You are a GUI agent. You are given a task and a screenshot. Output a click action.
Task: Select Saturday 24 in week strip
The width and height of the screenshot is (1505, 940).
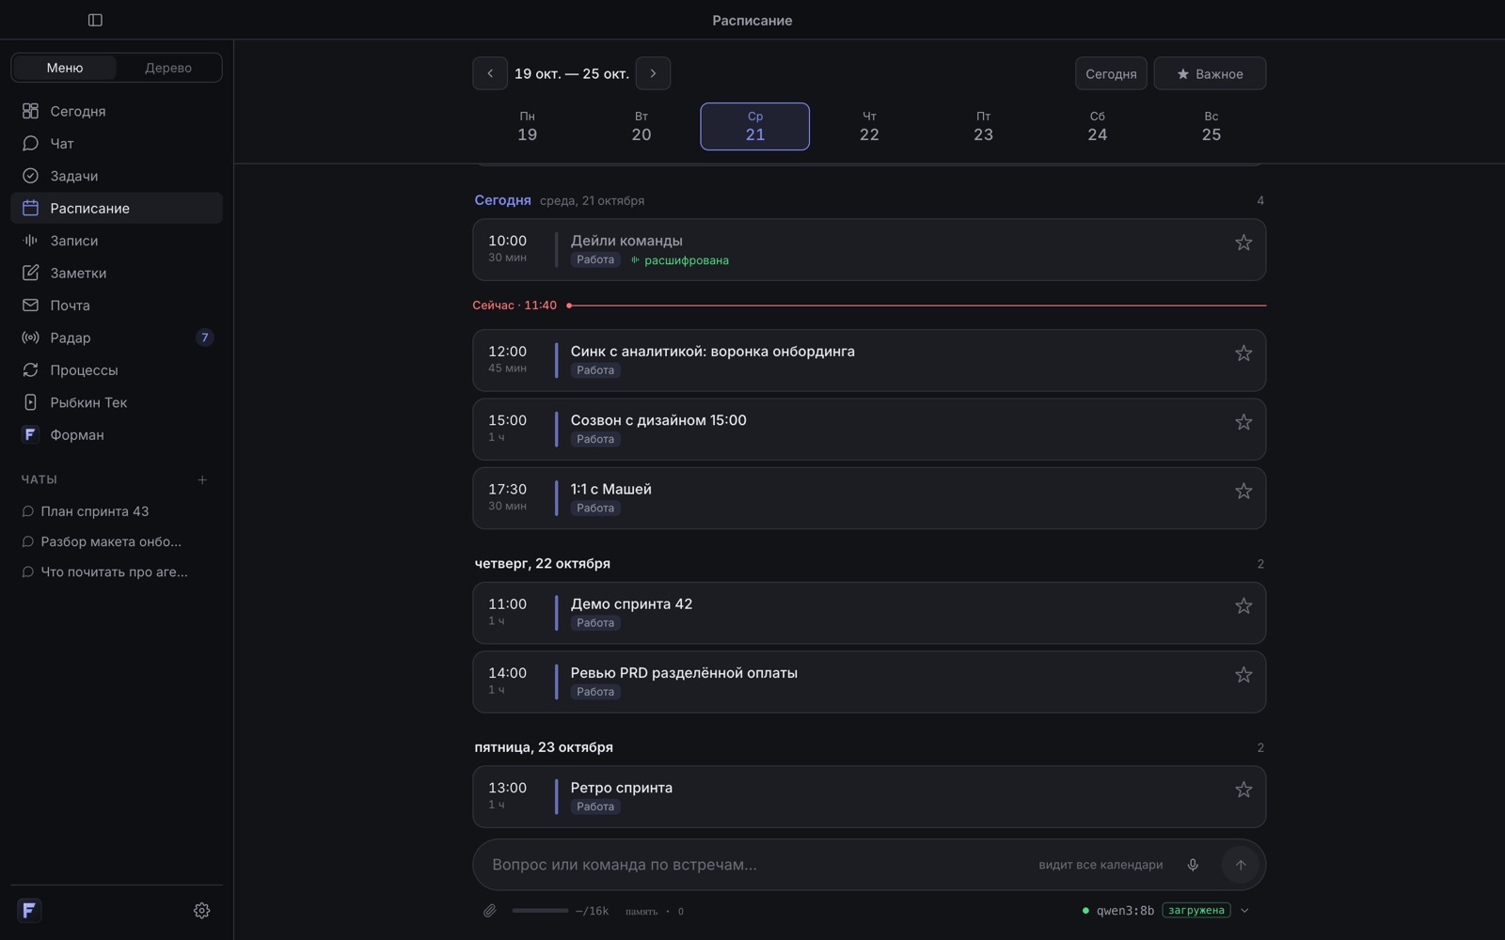point(1097,126)
